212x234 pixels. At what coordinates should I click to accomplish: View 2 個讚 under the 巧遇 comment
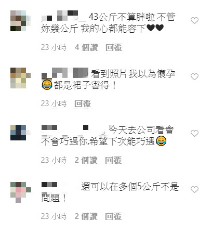[x=86, y=160]
